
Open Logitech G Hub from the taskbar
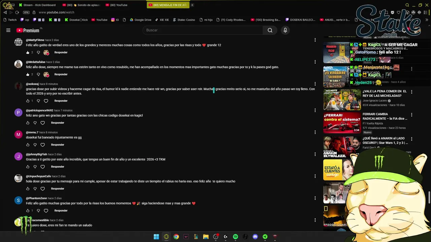pos(225,237)
